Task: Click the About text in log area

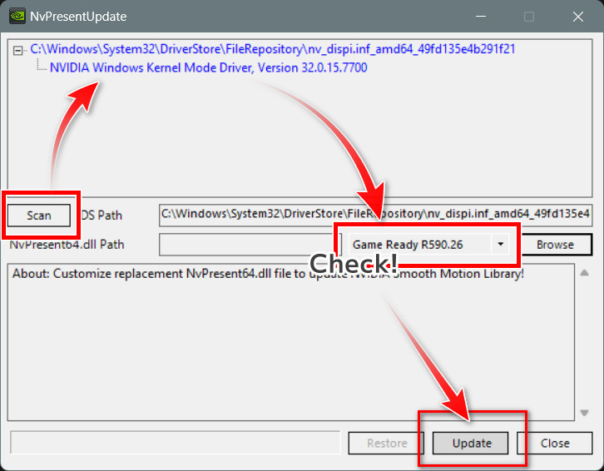Action: coord(268,273)
